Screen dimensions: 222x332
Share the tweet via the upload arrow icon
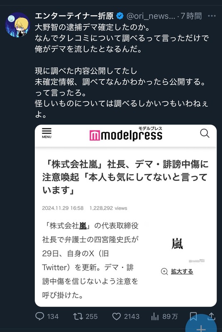211,316
